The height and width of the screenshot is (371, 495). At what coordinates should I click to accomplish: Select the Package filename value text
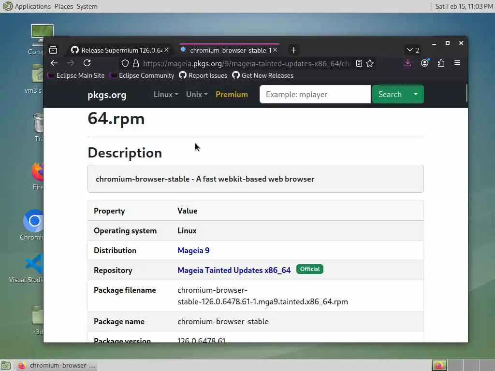(262, 296)
